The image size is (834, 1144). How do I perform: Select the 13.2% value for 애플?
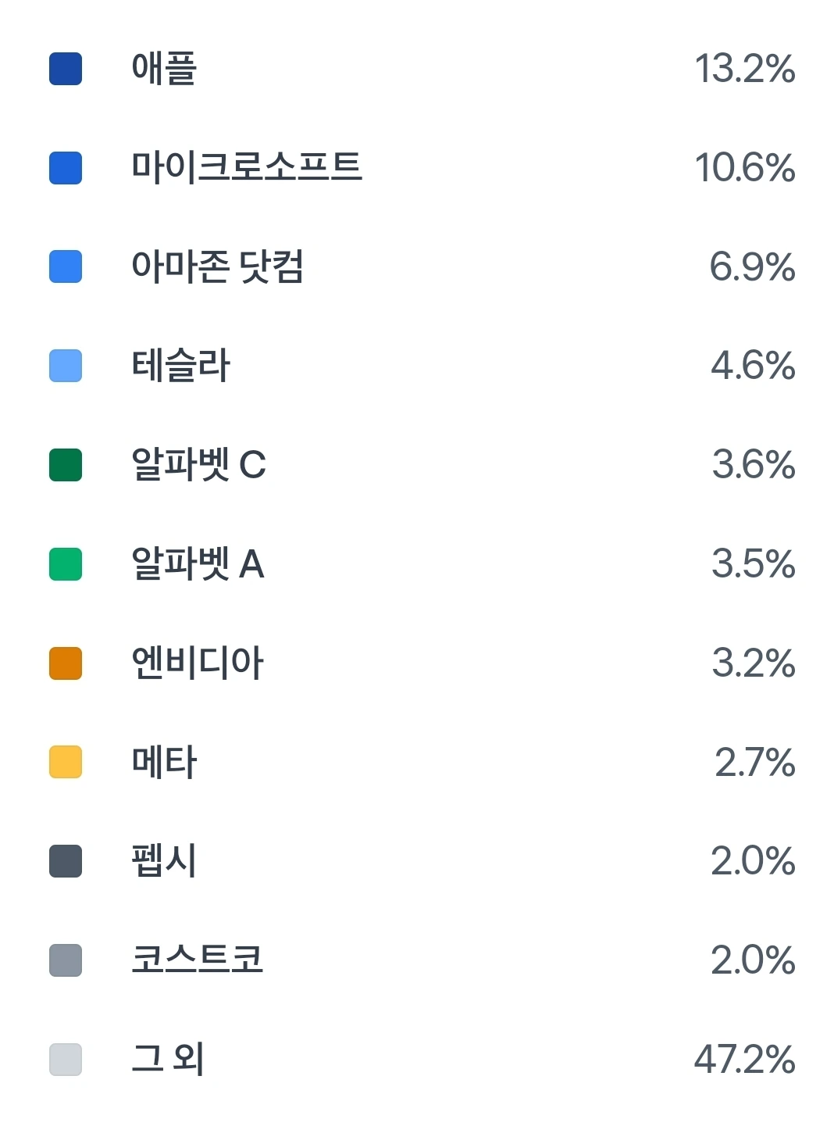click(x=745, y=69)
